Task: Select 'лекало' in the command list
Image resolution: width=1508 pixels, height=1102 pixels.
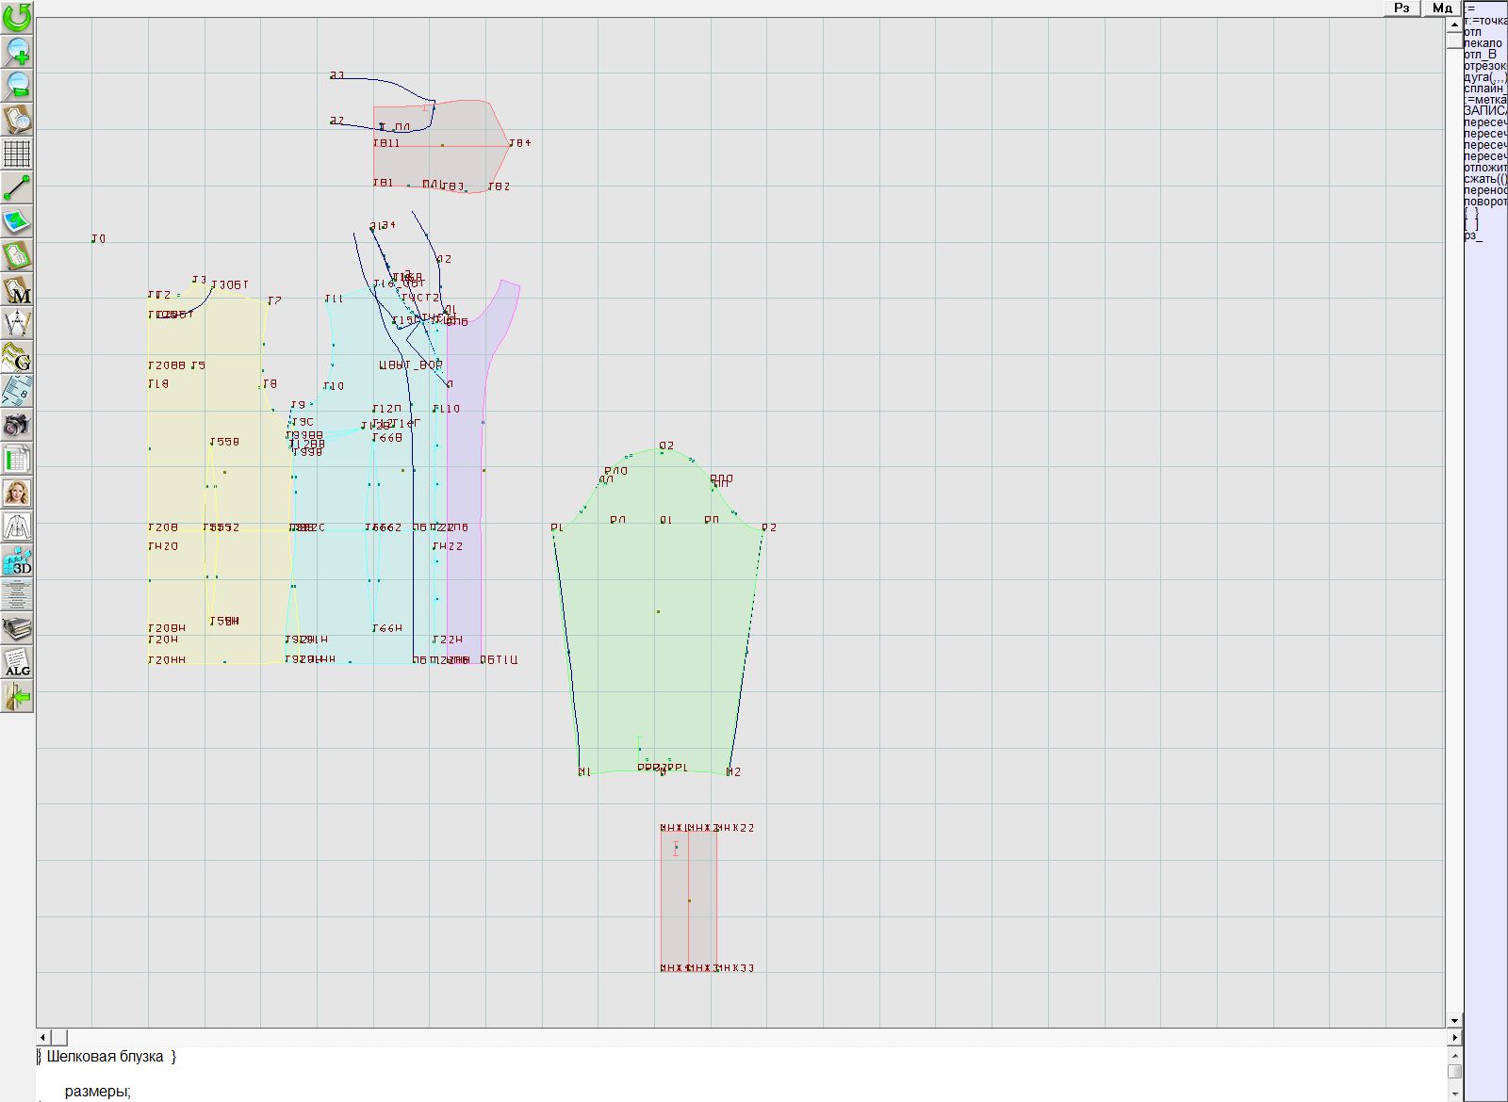Action: coord(1483,43)
